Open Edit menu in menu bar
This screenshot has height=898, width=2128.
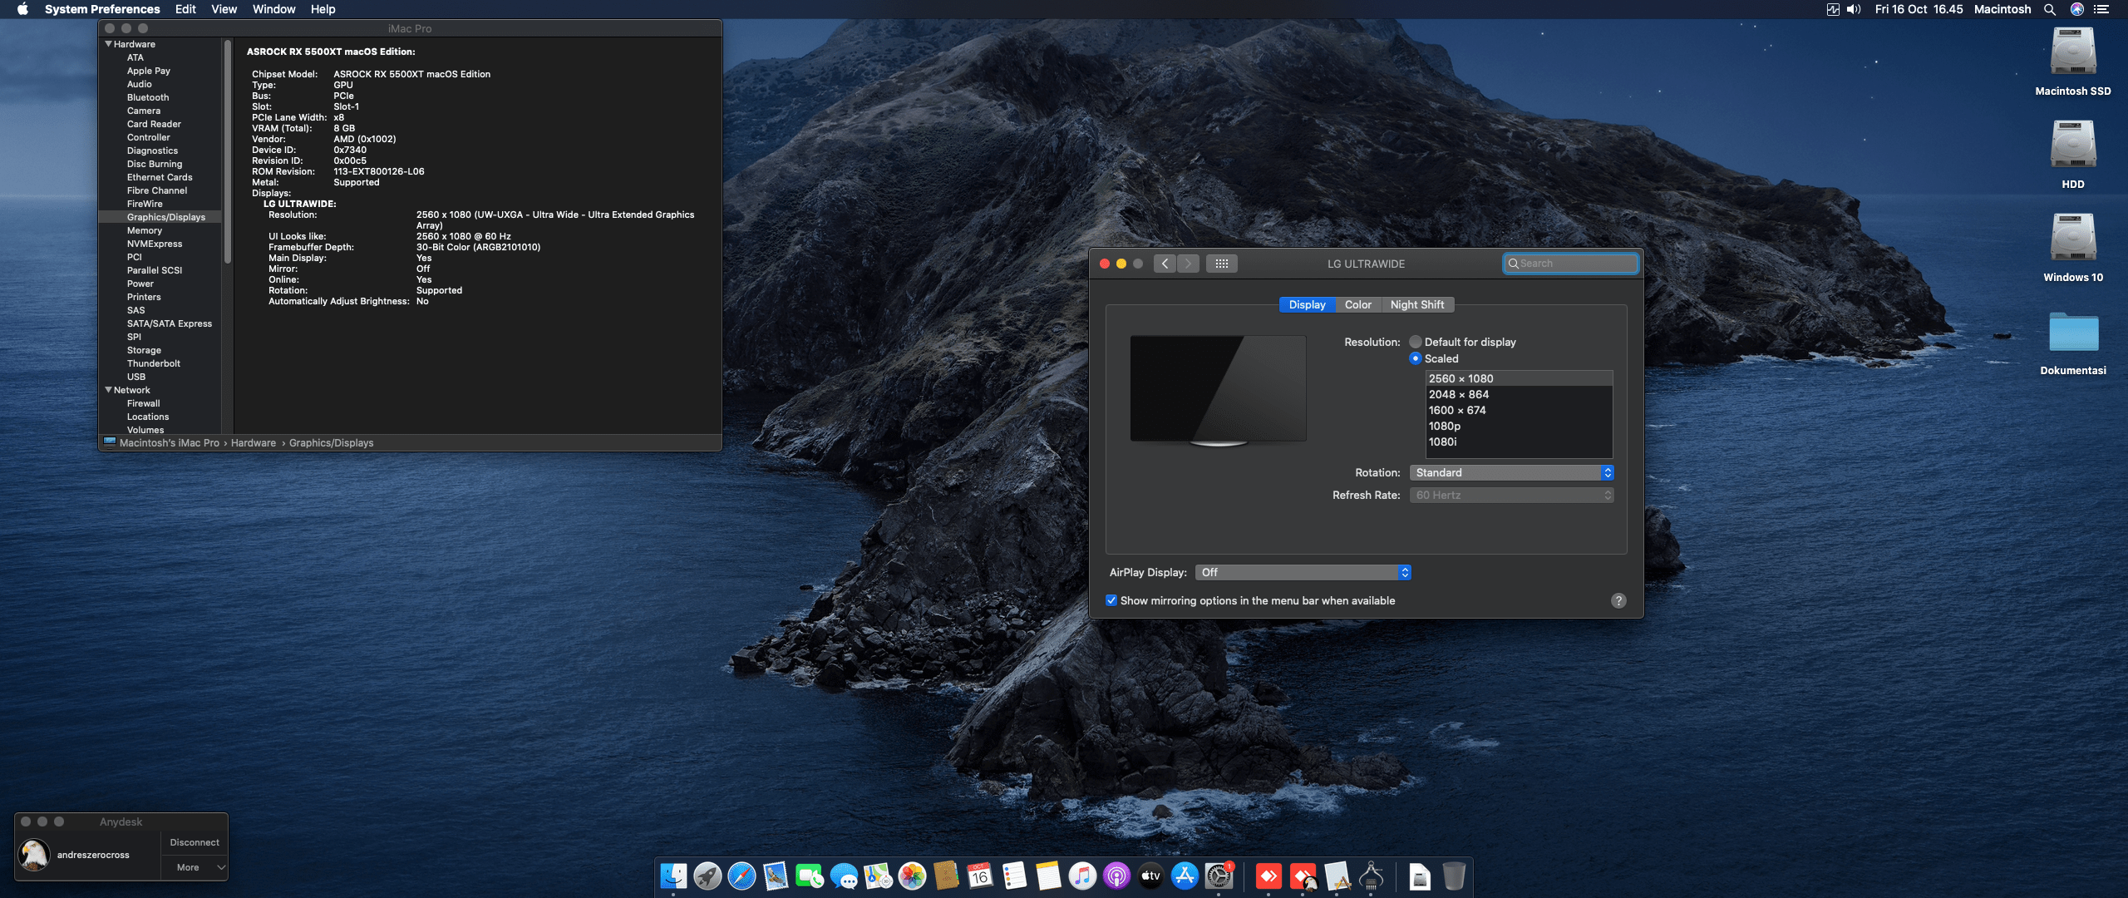(x=185, y=9)
